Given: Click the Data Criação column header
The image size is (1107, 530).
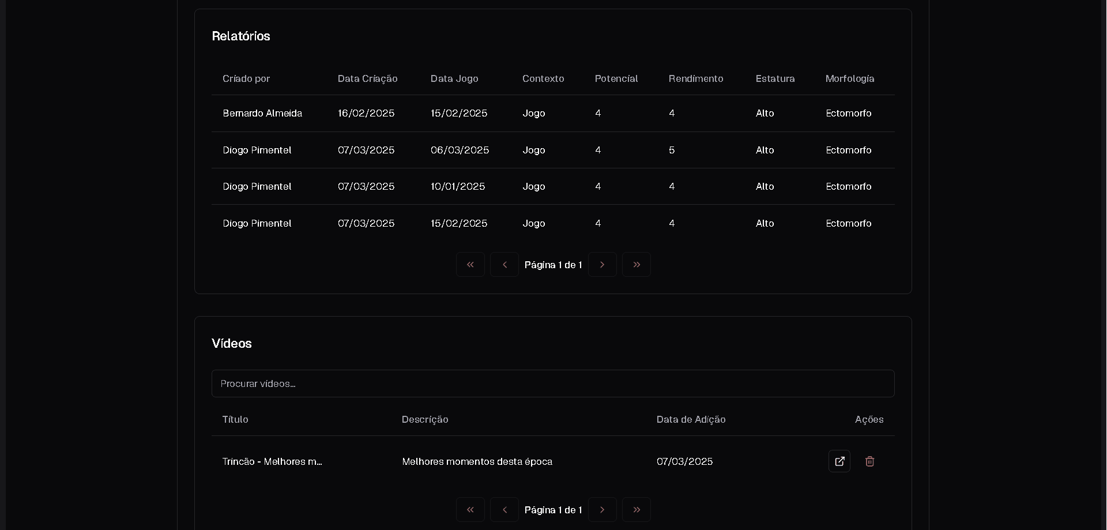Looking at the screenshot, I should click(367, 78).
